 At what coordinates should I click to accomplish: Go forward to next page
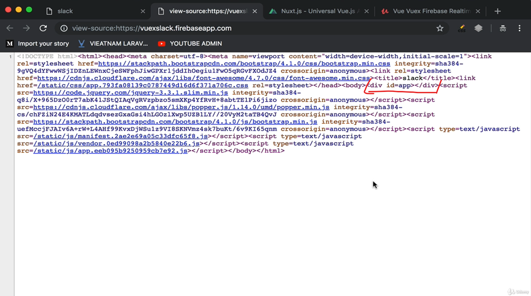click(26, 28)
